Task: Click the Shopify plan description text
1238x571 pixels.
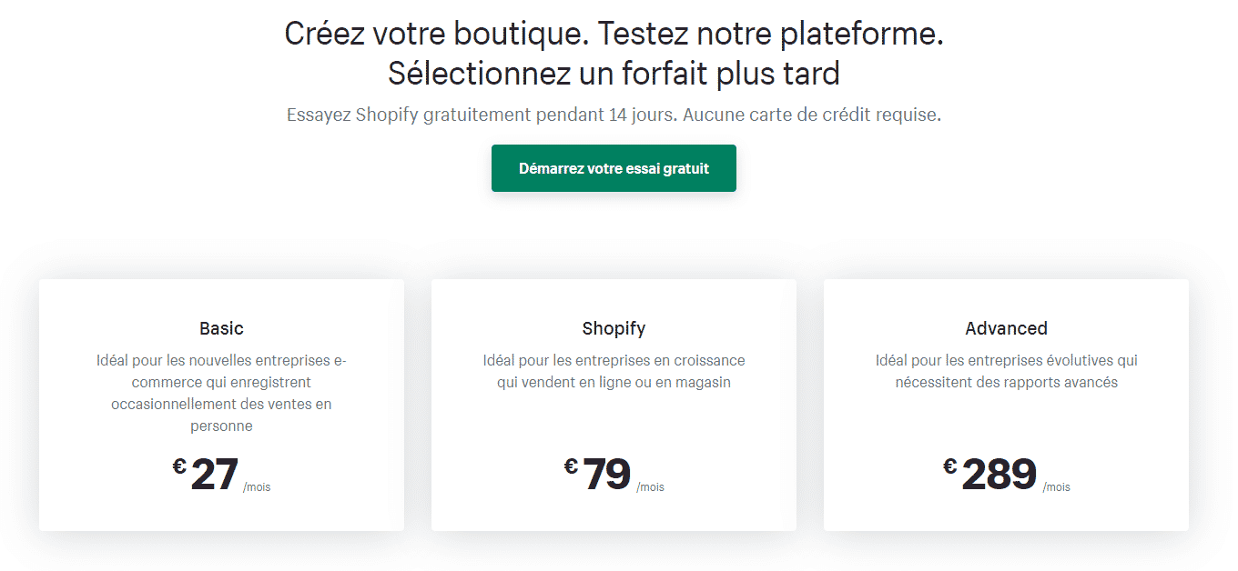Action: pyautogui.click(x=614, y=371)
